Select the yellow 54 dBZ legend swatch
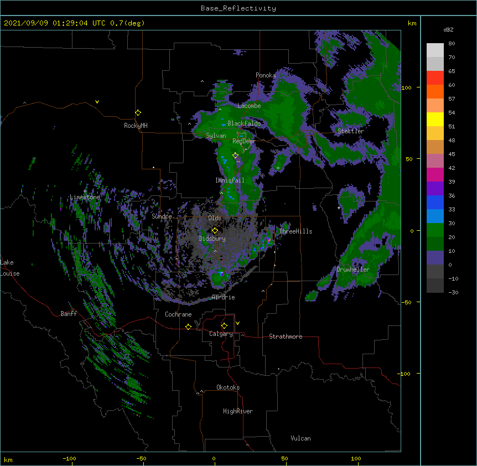477x466 pixels. tap(435, 119)
